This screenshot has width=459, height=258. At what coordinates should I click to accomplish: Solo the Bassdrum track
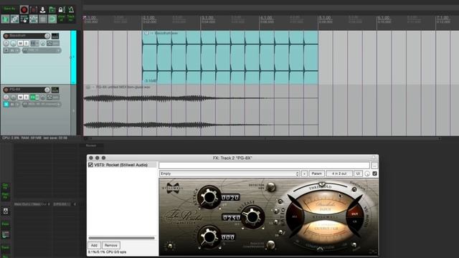pos(26,43)
